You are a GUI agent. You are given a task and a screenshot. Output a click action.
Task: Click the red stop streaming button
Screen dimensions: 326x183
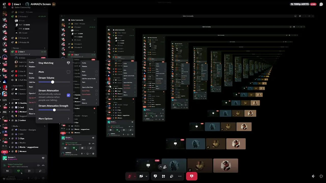point(192,176)
